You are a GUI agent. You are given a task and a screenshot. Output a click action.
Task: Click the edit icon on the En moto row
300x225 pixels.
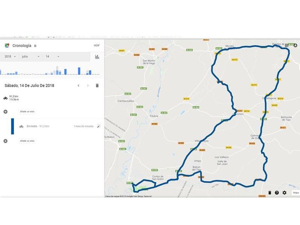click(x=99, y=126)
